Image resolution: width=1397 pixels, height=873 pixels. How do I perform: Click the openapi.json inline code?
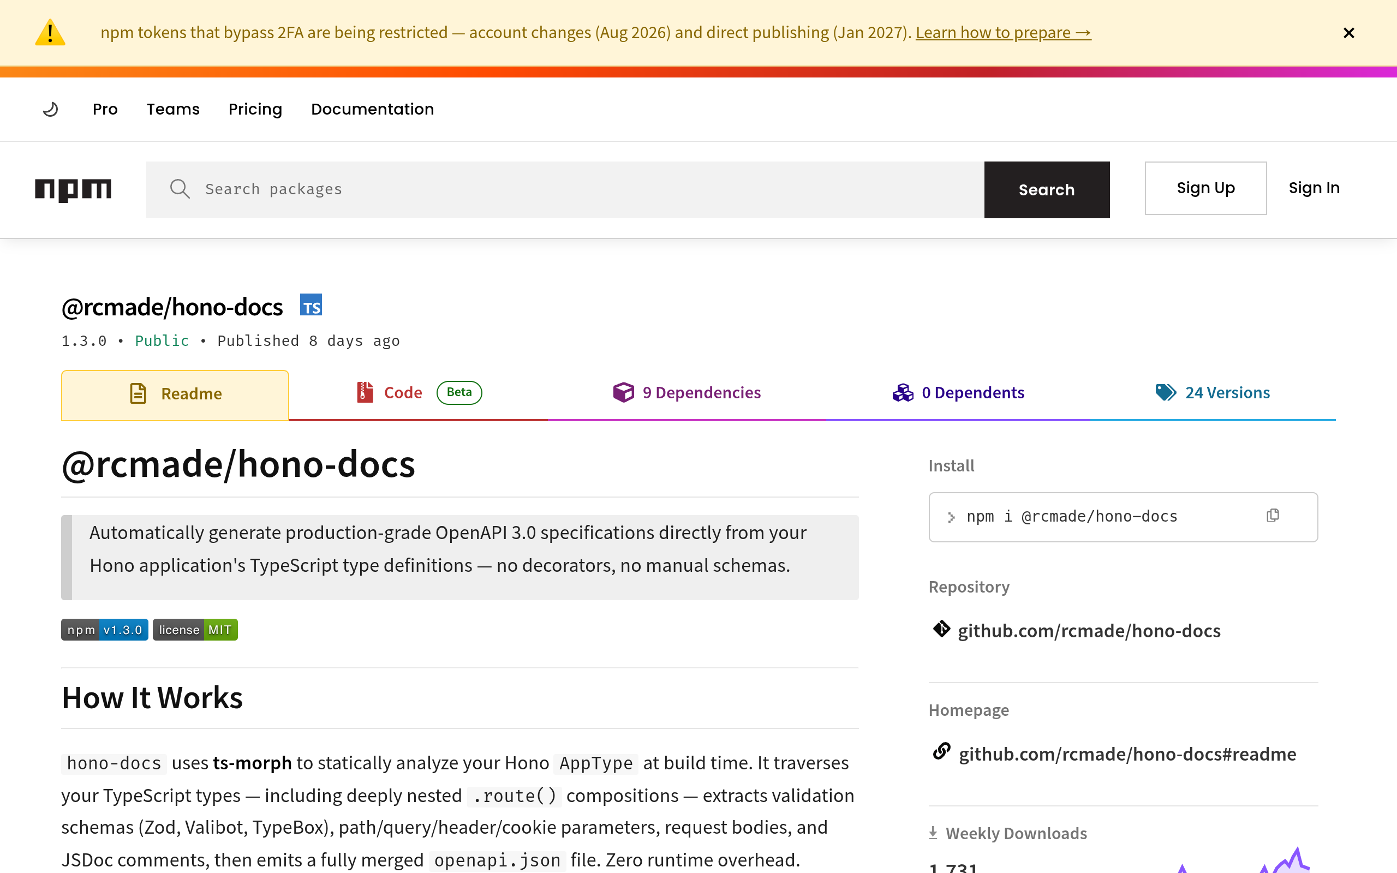[497, 860]
